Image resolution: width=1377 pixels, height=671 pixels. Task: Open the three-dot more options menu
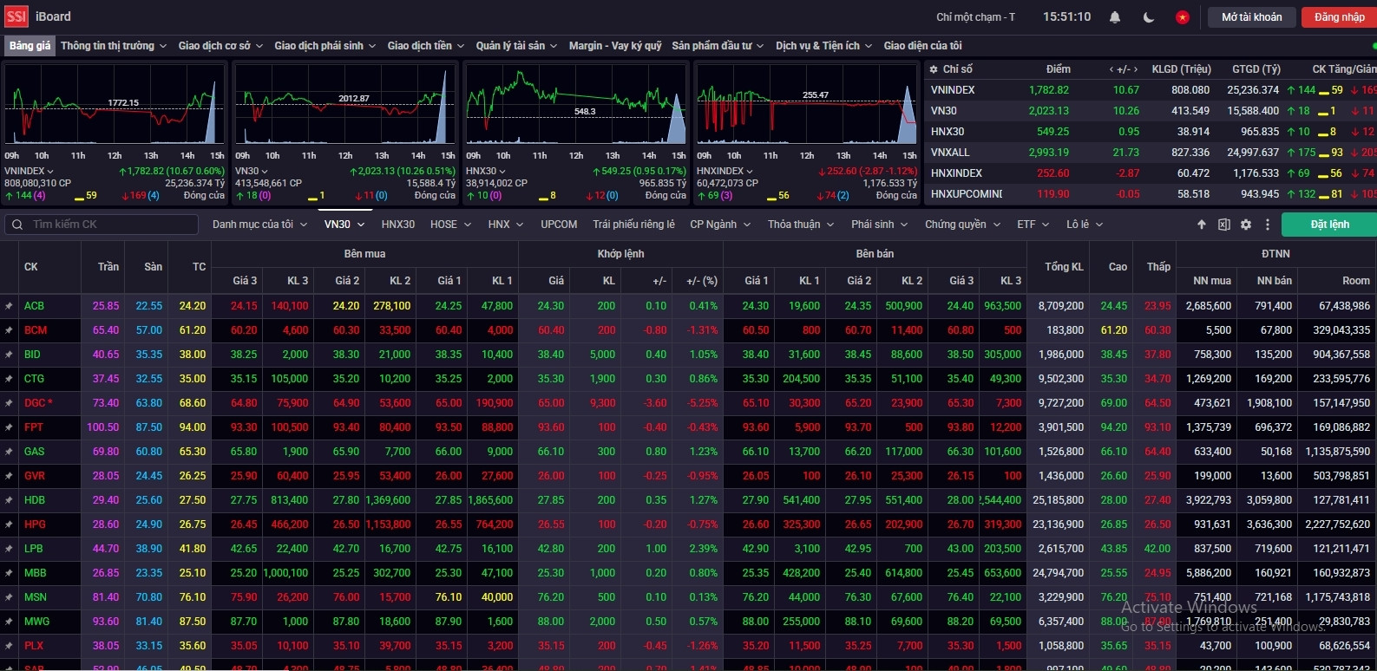click(1268, 225)
